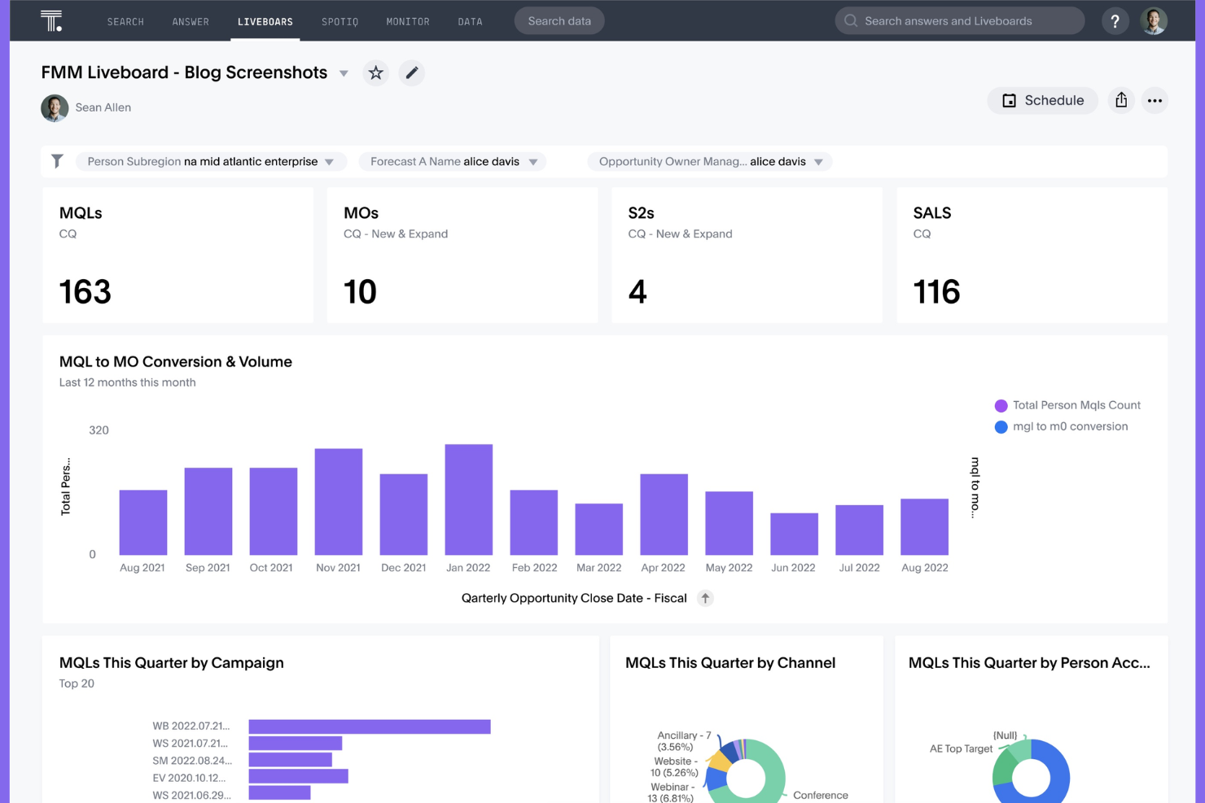Image resolution: width=1205 pixels, height=803 pixels.
Task: Click the Qarterly Opportunity Close Date axis label
Action: coord(574,598)
